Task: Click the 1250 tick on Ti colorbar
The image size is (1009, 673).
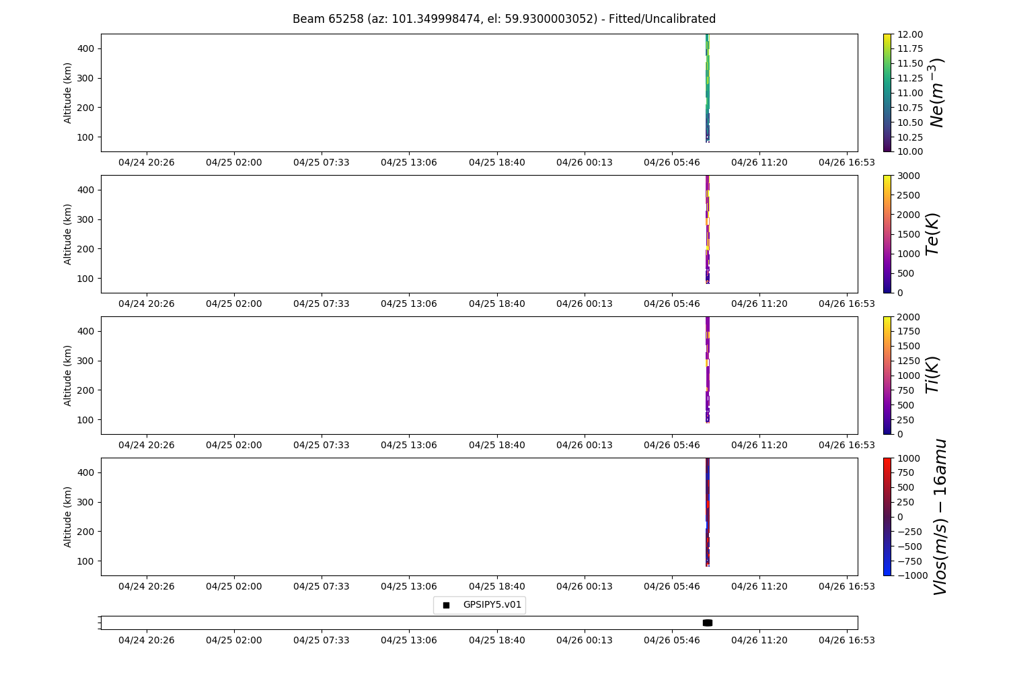Action: pos(907,361)
